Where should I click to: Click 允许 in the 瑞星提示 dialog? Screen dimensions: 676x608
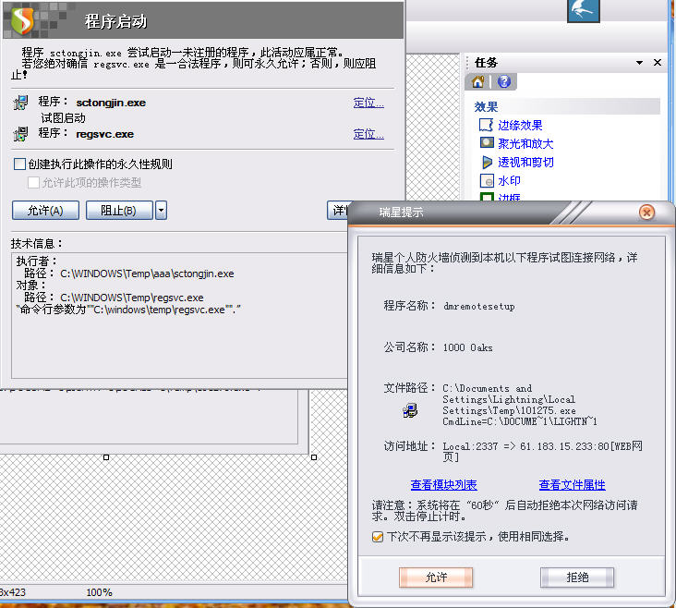click(x=436, y=578)
